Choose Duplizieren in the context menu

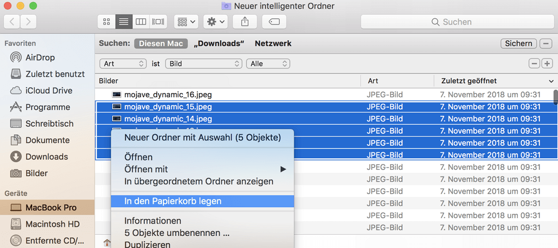point(203,244)
